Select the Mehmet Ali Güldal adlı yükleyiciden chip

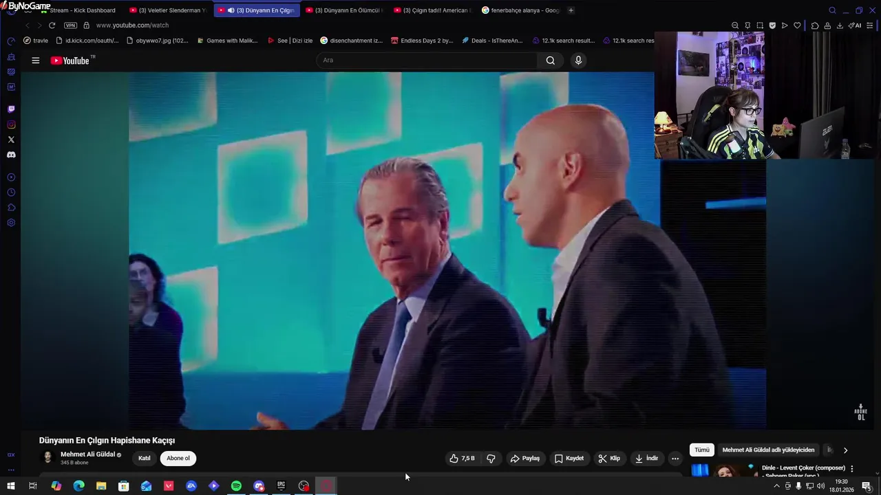click(768, 450)
